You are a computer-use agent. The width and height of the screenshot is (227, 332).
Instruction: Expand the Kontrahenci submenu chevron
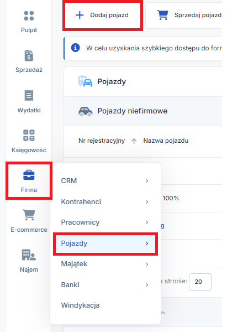147,202
